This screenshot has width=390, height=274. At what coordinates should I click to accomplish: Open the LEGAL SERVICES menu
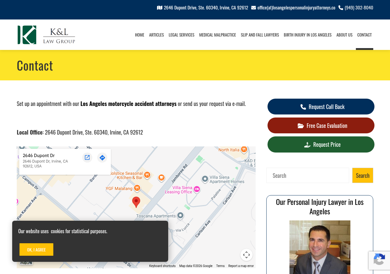pos(181,34)
